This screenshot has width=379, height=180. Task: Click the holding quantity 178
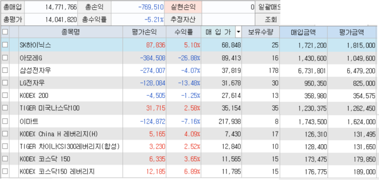[x=274, y=70]
